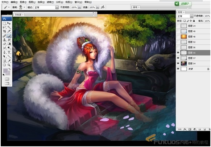Open the 图层 menu
Viewport: 211px width, 147px height.
tap(32, 2)
